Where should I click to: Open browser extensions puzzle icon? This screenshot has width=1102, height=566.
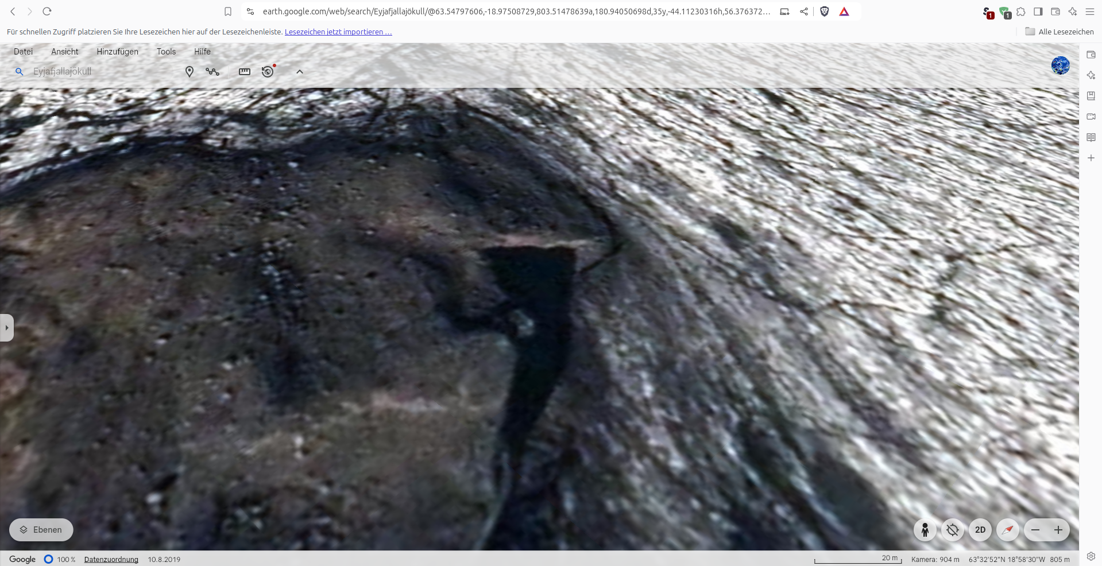tap(1021, 11)
